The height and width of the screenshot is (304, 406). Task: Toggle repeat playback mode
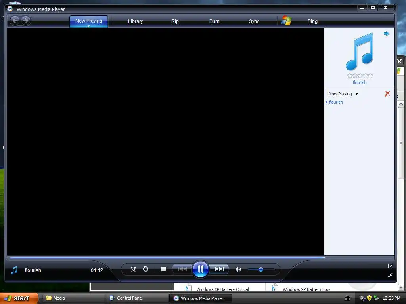[146, 269]
